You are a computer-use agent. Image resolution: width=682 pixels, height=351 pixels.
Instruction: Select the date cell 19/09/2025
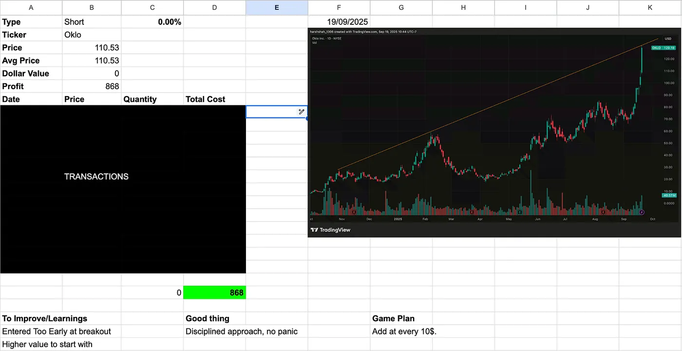pos(339,22)
